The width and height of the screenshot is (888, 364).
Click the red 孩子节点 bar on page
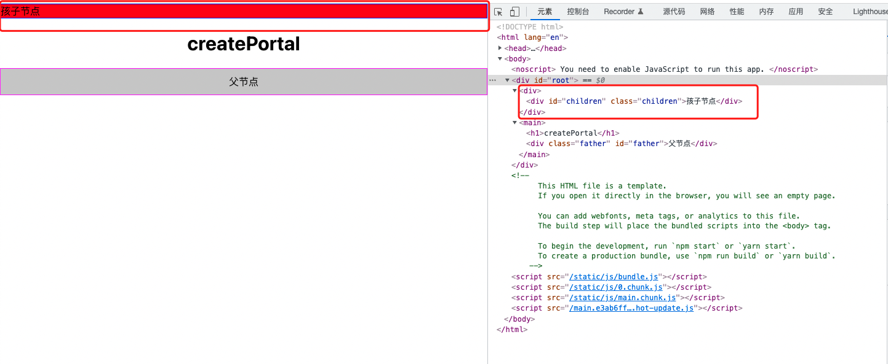244,11
